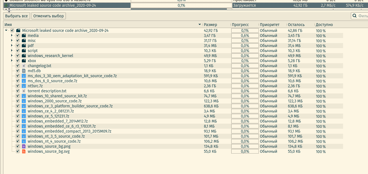The width and height of the screenshot is (368, 174).
Task: Click the search magnifier icon in filter box
Action: click(x=355, y=16)
